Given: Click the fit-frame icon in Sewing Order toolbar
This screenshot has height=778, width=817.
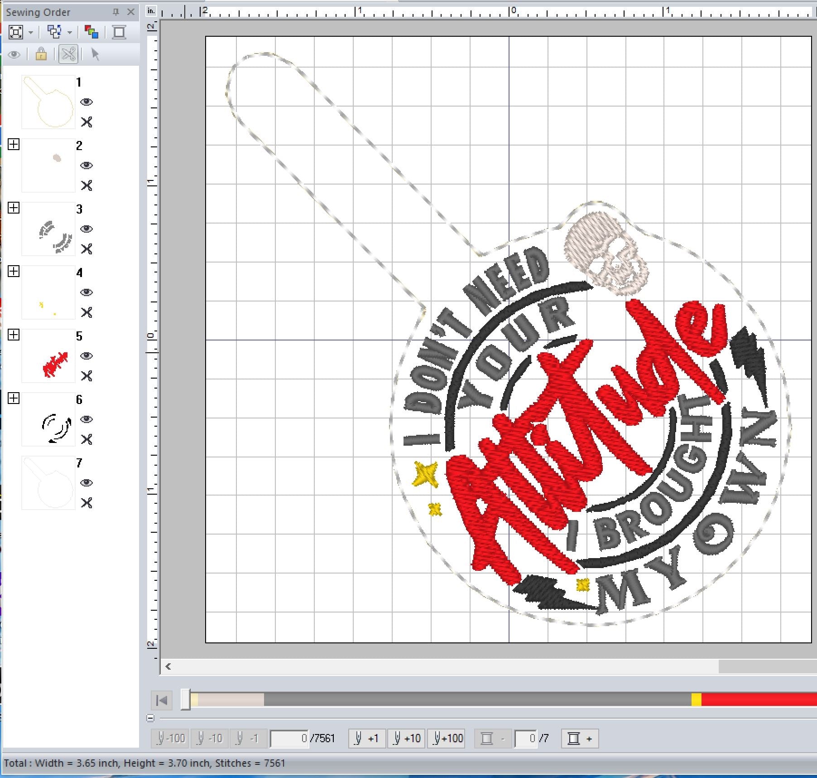Looking at the screenshot, I should pos(15,32).
